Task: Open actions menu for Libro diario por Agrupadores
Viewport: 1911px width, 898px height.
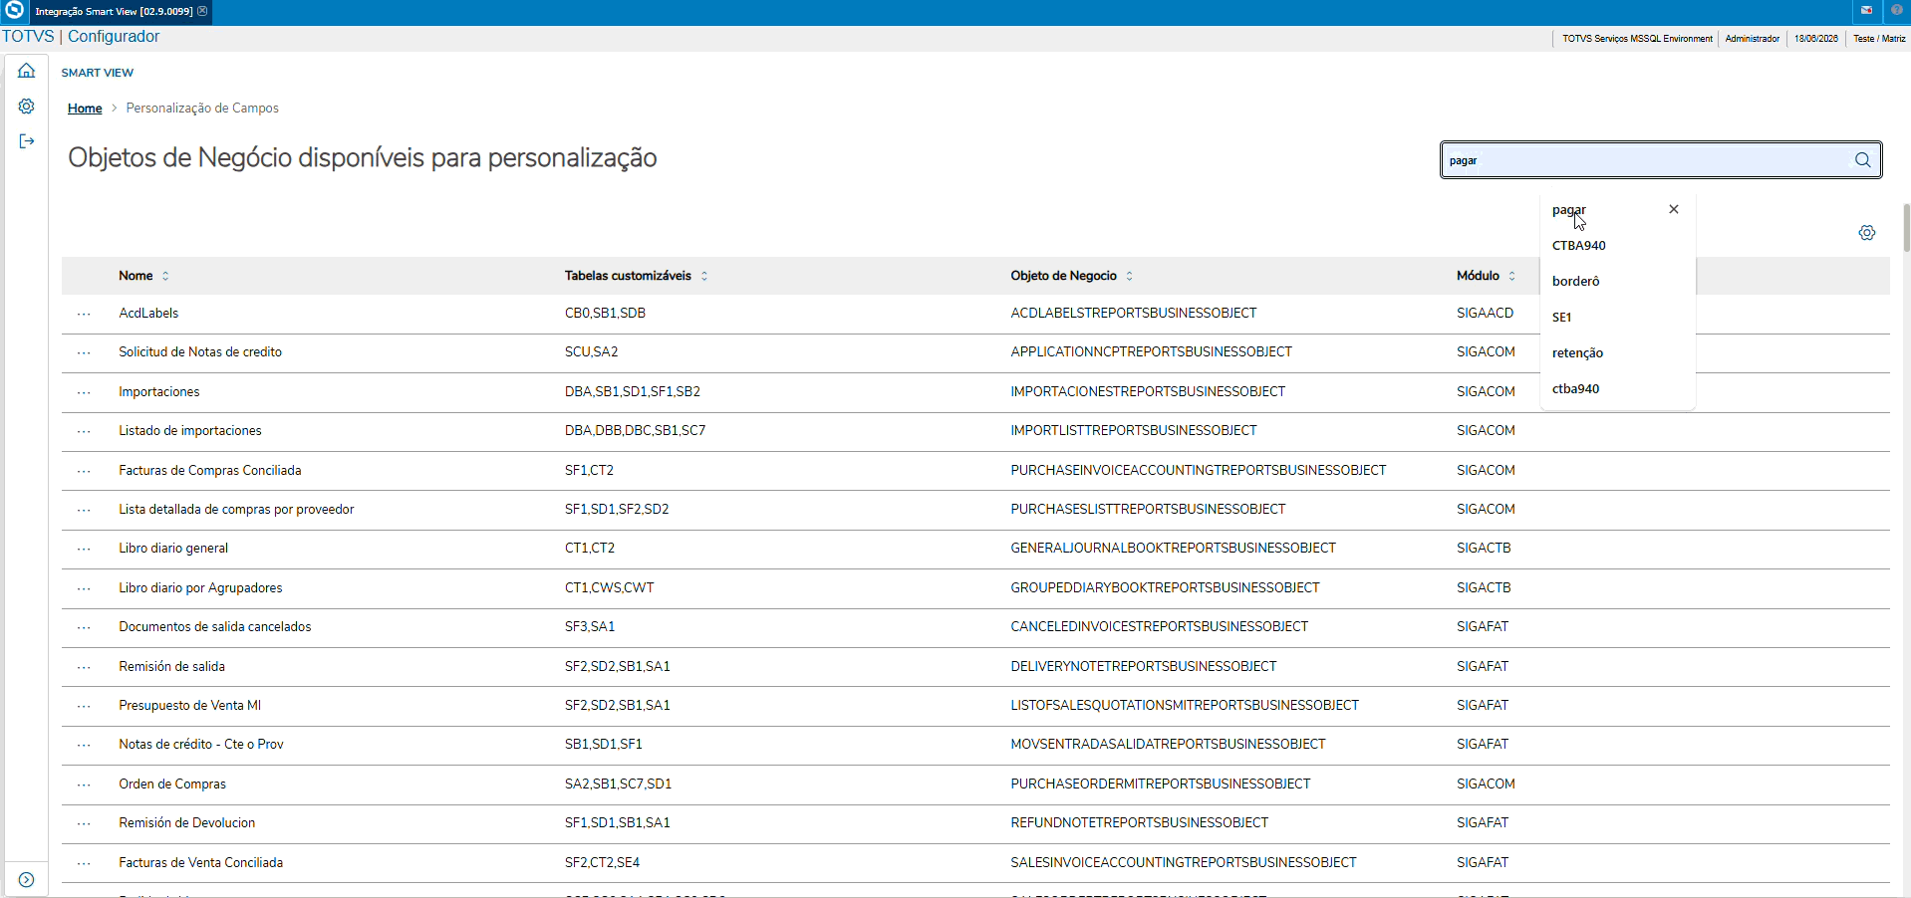Action: point(84,589)
